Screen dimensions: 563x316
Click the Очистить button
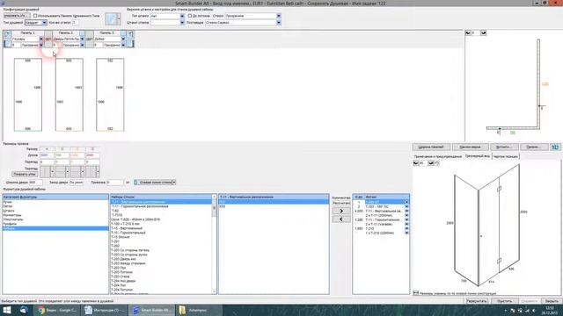pos(504,301)
